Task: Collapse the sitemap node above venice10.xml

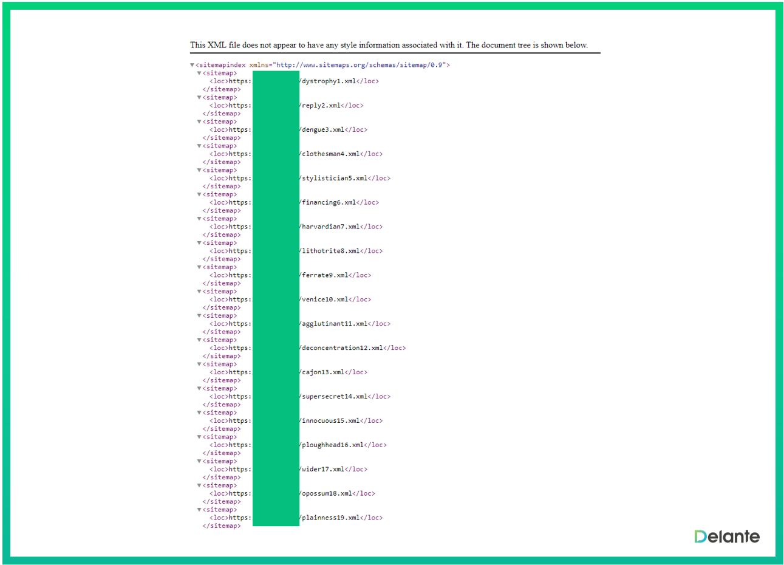Action: (x=199, y=292)
